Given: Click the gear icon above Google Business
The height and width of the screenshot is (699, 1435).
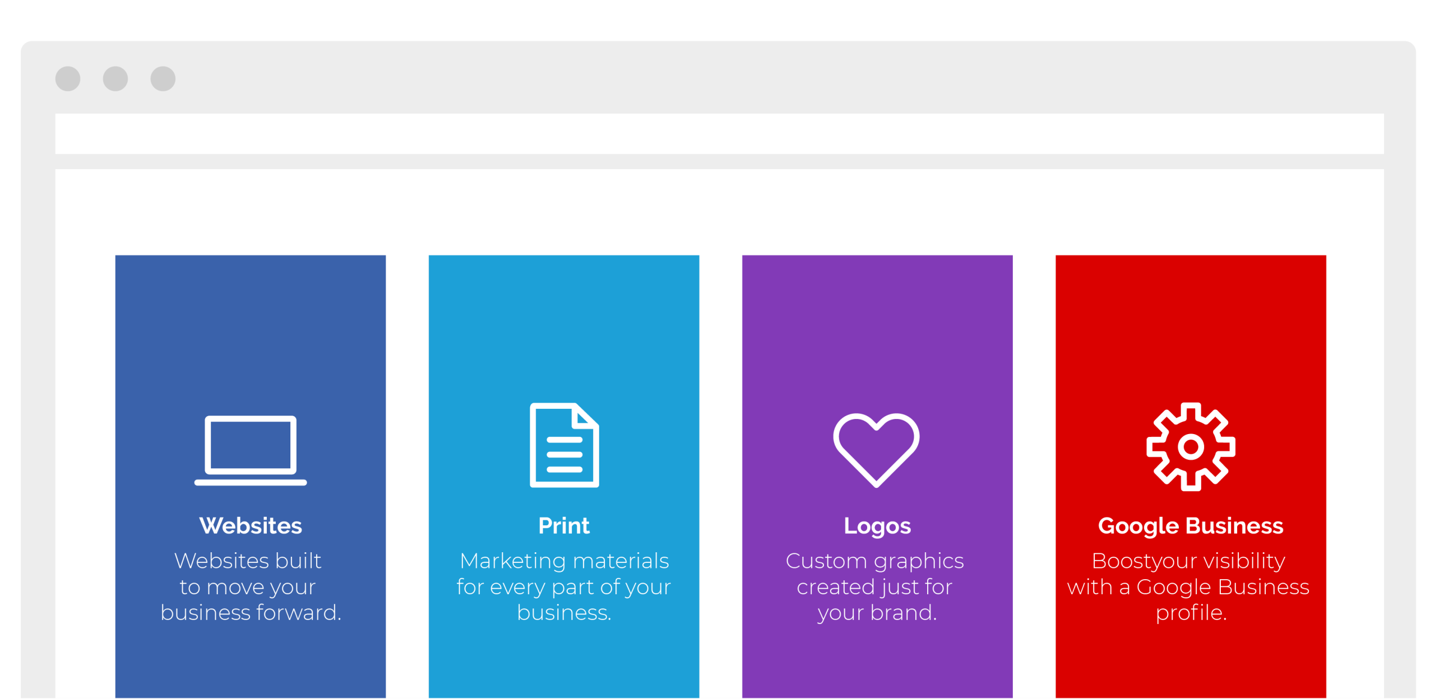Looking at the screenshot, I should tap(1191, 446).
